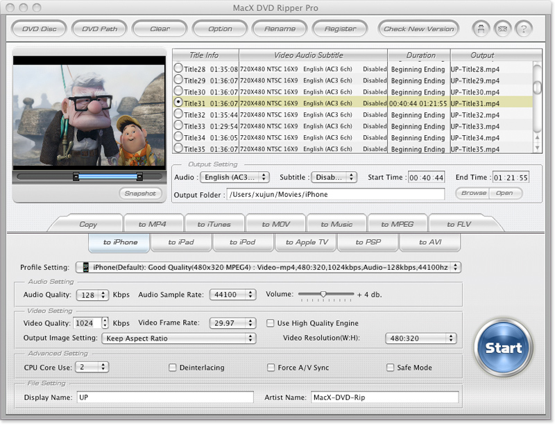
Task: Open the Audio Sample Rate dropdown
Action: (x=233, y=295)
